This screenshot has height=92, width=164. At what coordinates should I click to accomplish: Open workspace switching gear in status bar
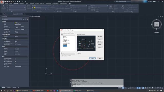[x=152, y=88]
